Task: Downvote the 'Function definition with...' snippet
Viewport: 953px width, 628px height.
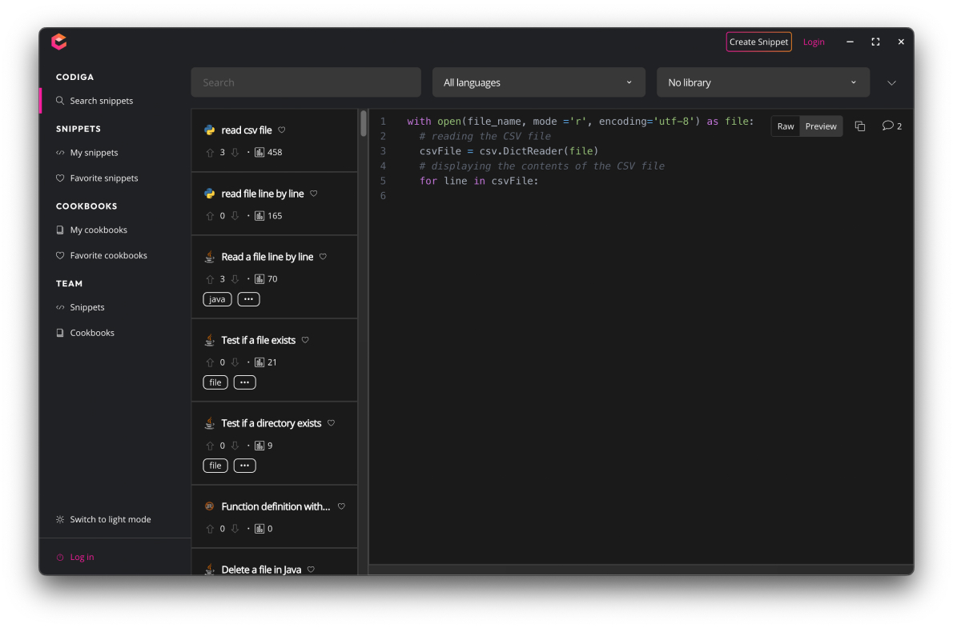Action: point(235,529)
